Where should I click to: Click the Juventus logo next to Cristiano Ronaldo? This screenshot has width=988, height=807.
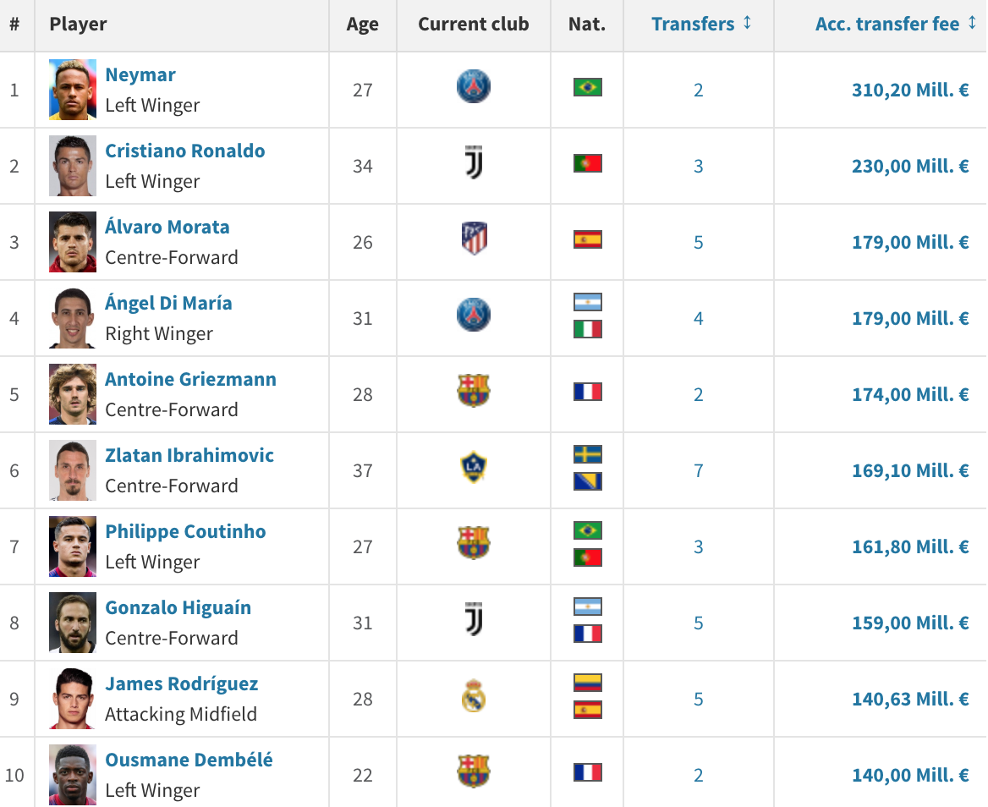click(474, 163)
